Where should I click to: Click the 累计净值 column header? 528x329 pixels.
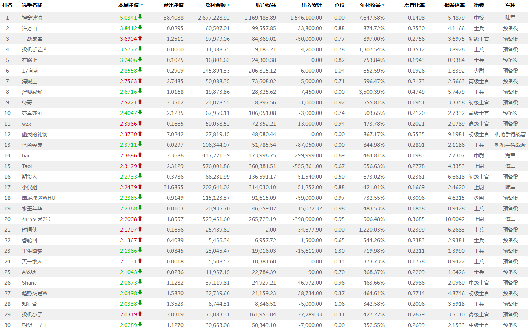pyautogui.click(x=173, y=5)
